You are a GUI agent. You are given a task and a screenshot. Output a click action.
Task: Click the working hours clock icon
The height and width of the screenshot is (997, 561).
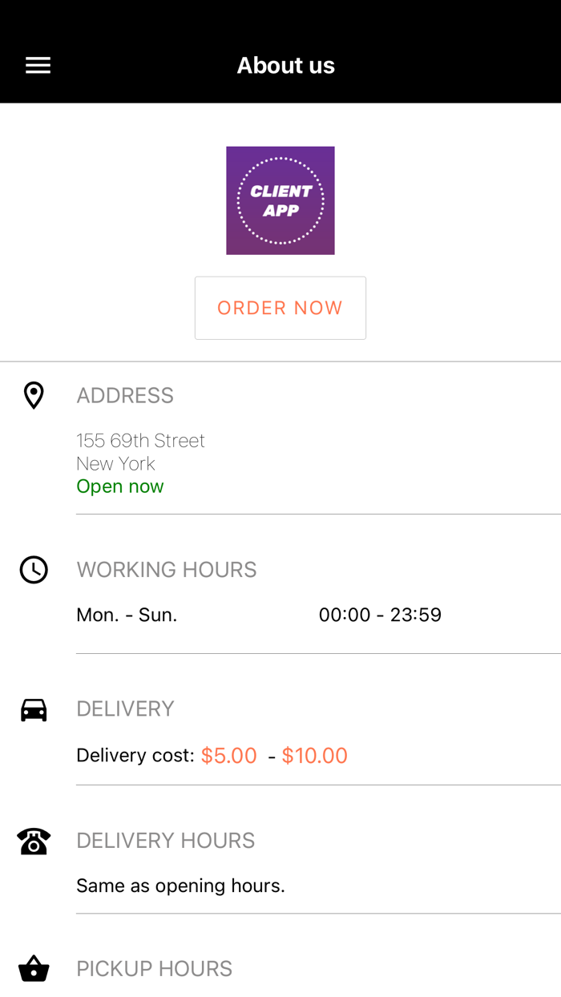pos(33,569)
